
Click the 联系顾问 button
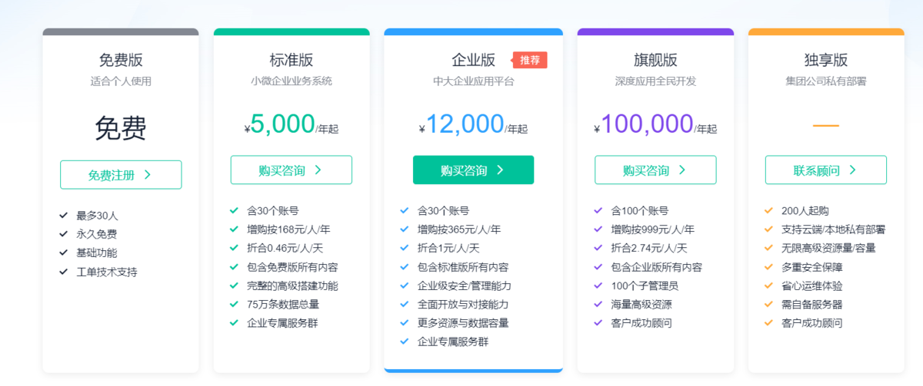[x=825, y=170]
